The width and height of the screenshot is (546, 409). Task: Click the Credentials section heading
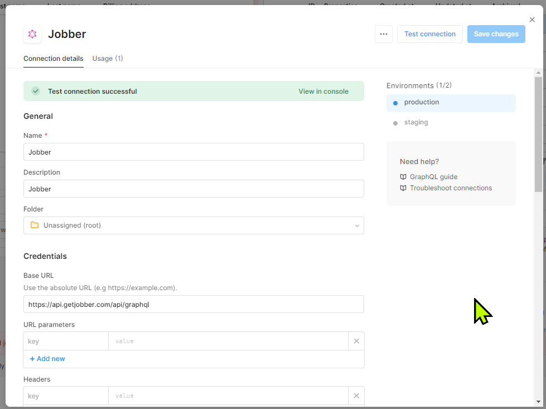tap(45, 257)
